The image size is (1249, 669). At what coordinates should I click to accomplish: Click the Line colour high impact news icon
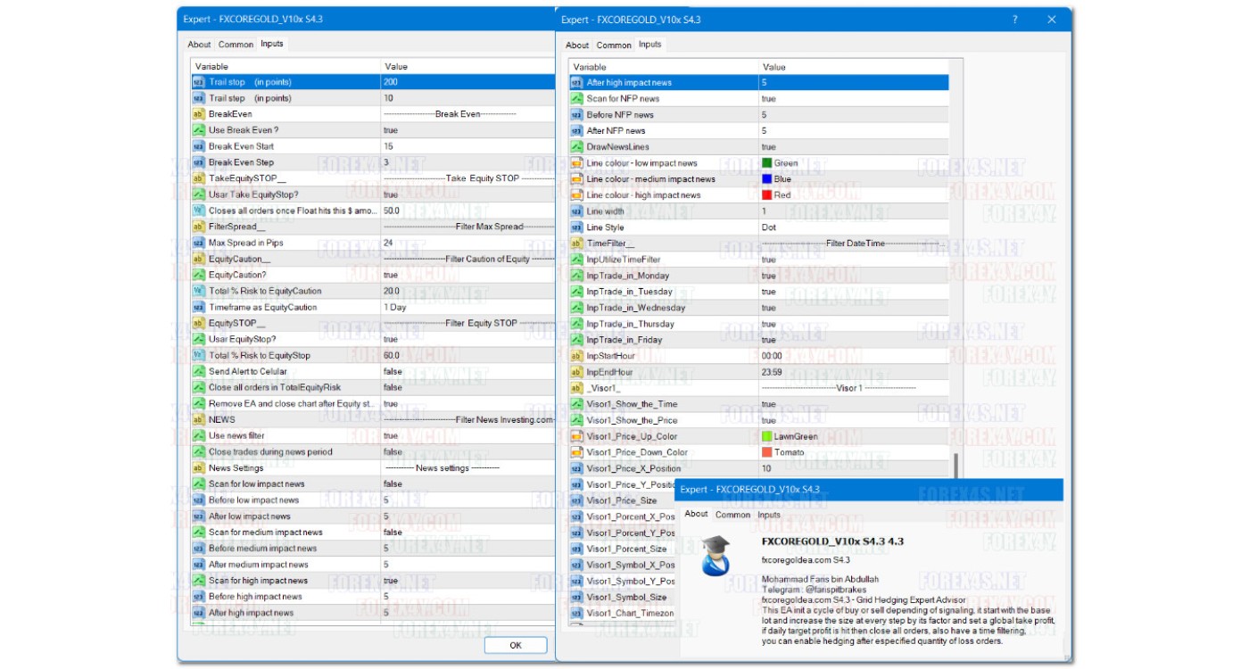(576, 195)
